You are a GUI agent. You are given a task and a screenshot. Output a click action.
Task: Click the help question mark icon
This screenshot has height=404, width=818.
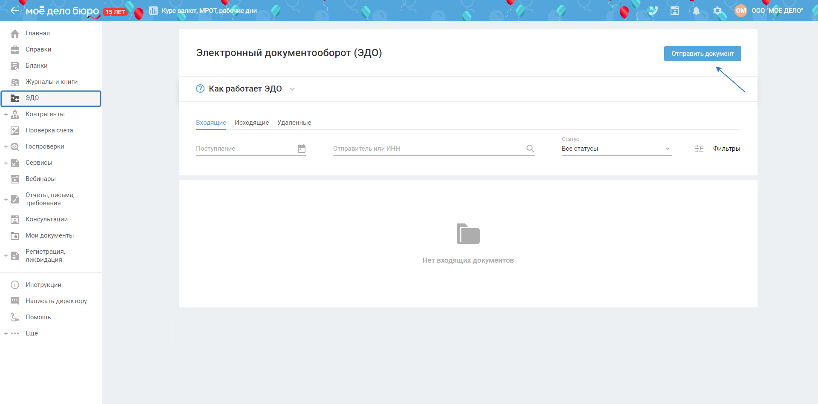click(200, 89)
